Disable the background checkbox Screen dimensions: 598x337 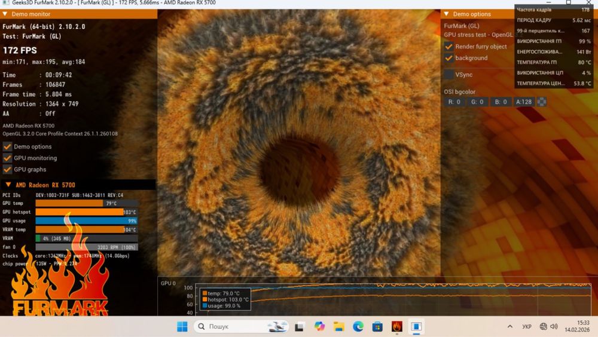click(449, 58)
